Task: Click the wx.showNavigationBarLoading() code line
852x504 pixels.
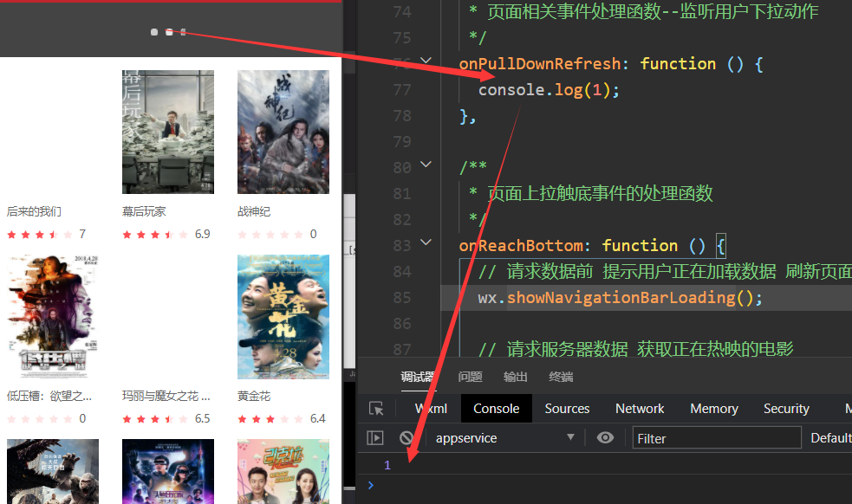Action: 620,298
